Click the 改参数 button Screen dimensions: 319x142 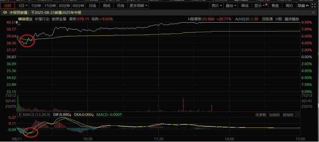(x=261, y=115)
